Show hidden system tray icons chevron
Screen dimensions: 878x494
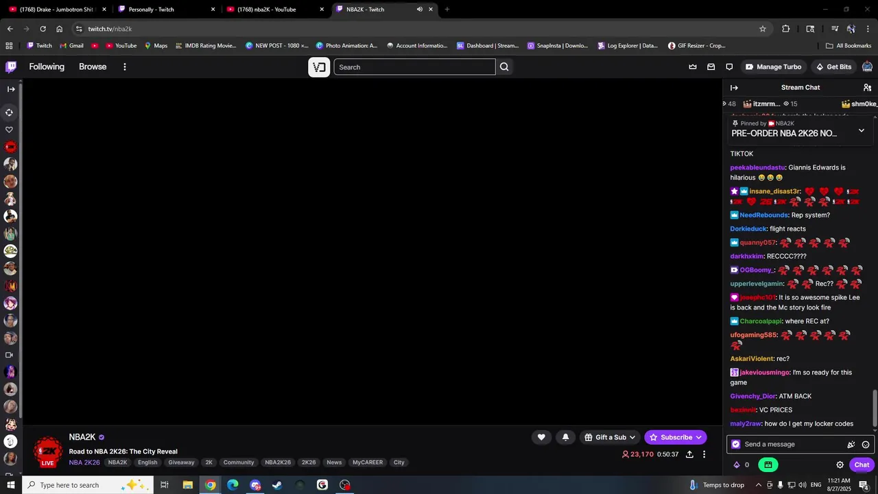[x=760, y=485]
